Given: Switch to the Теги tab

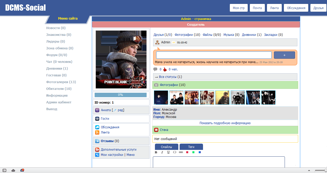Looking at the screenshot, I should [191, 147].
